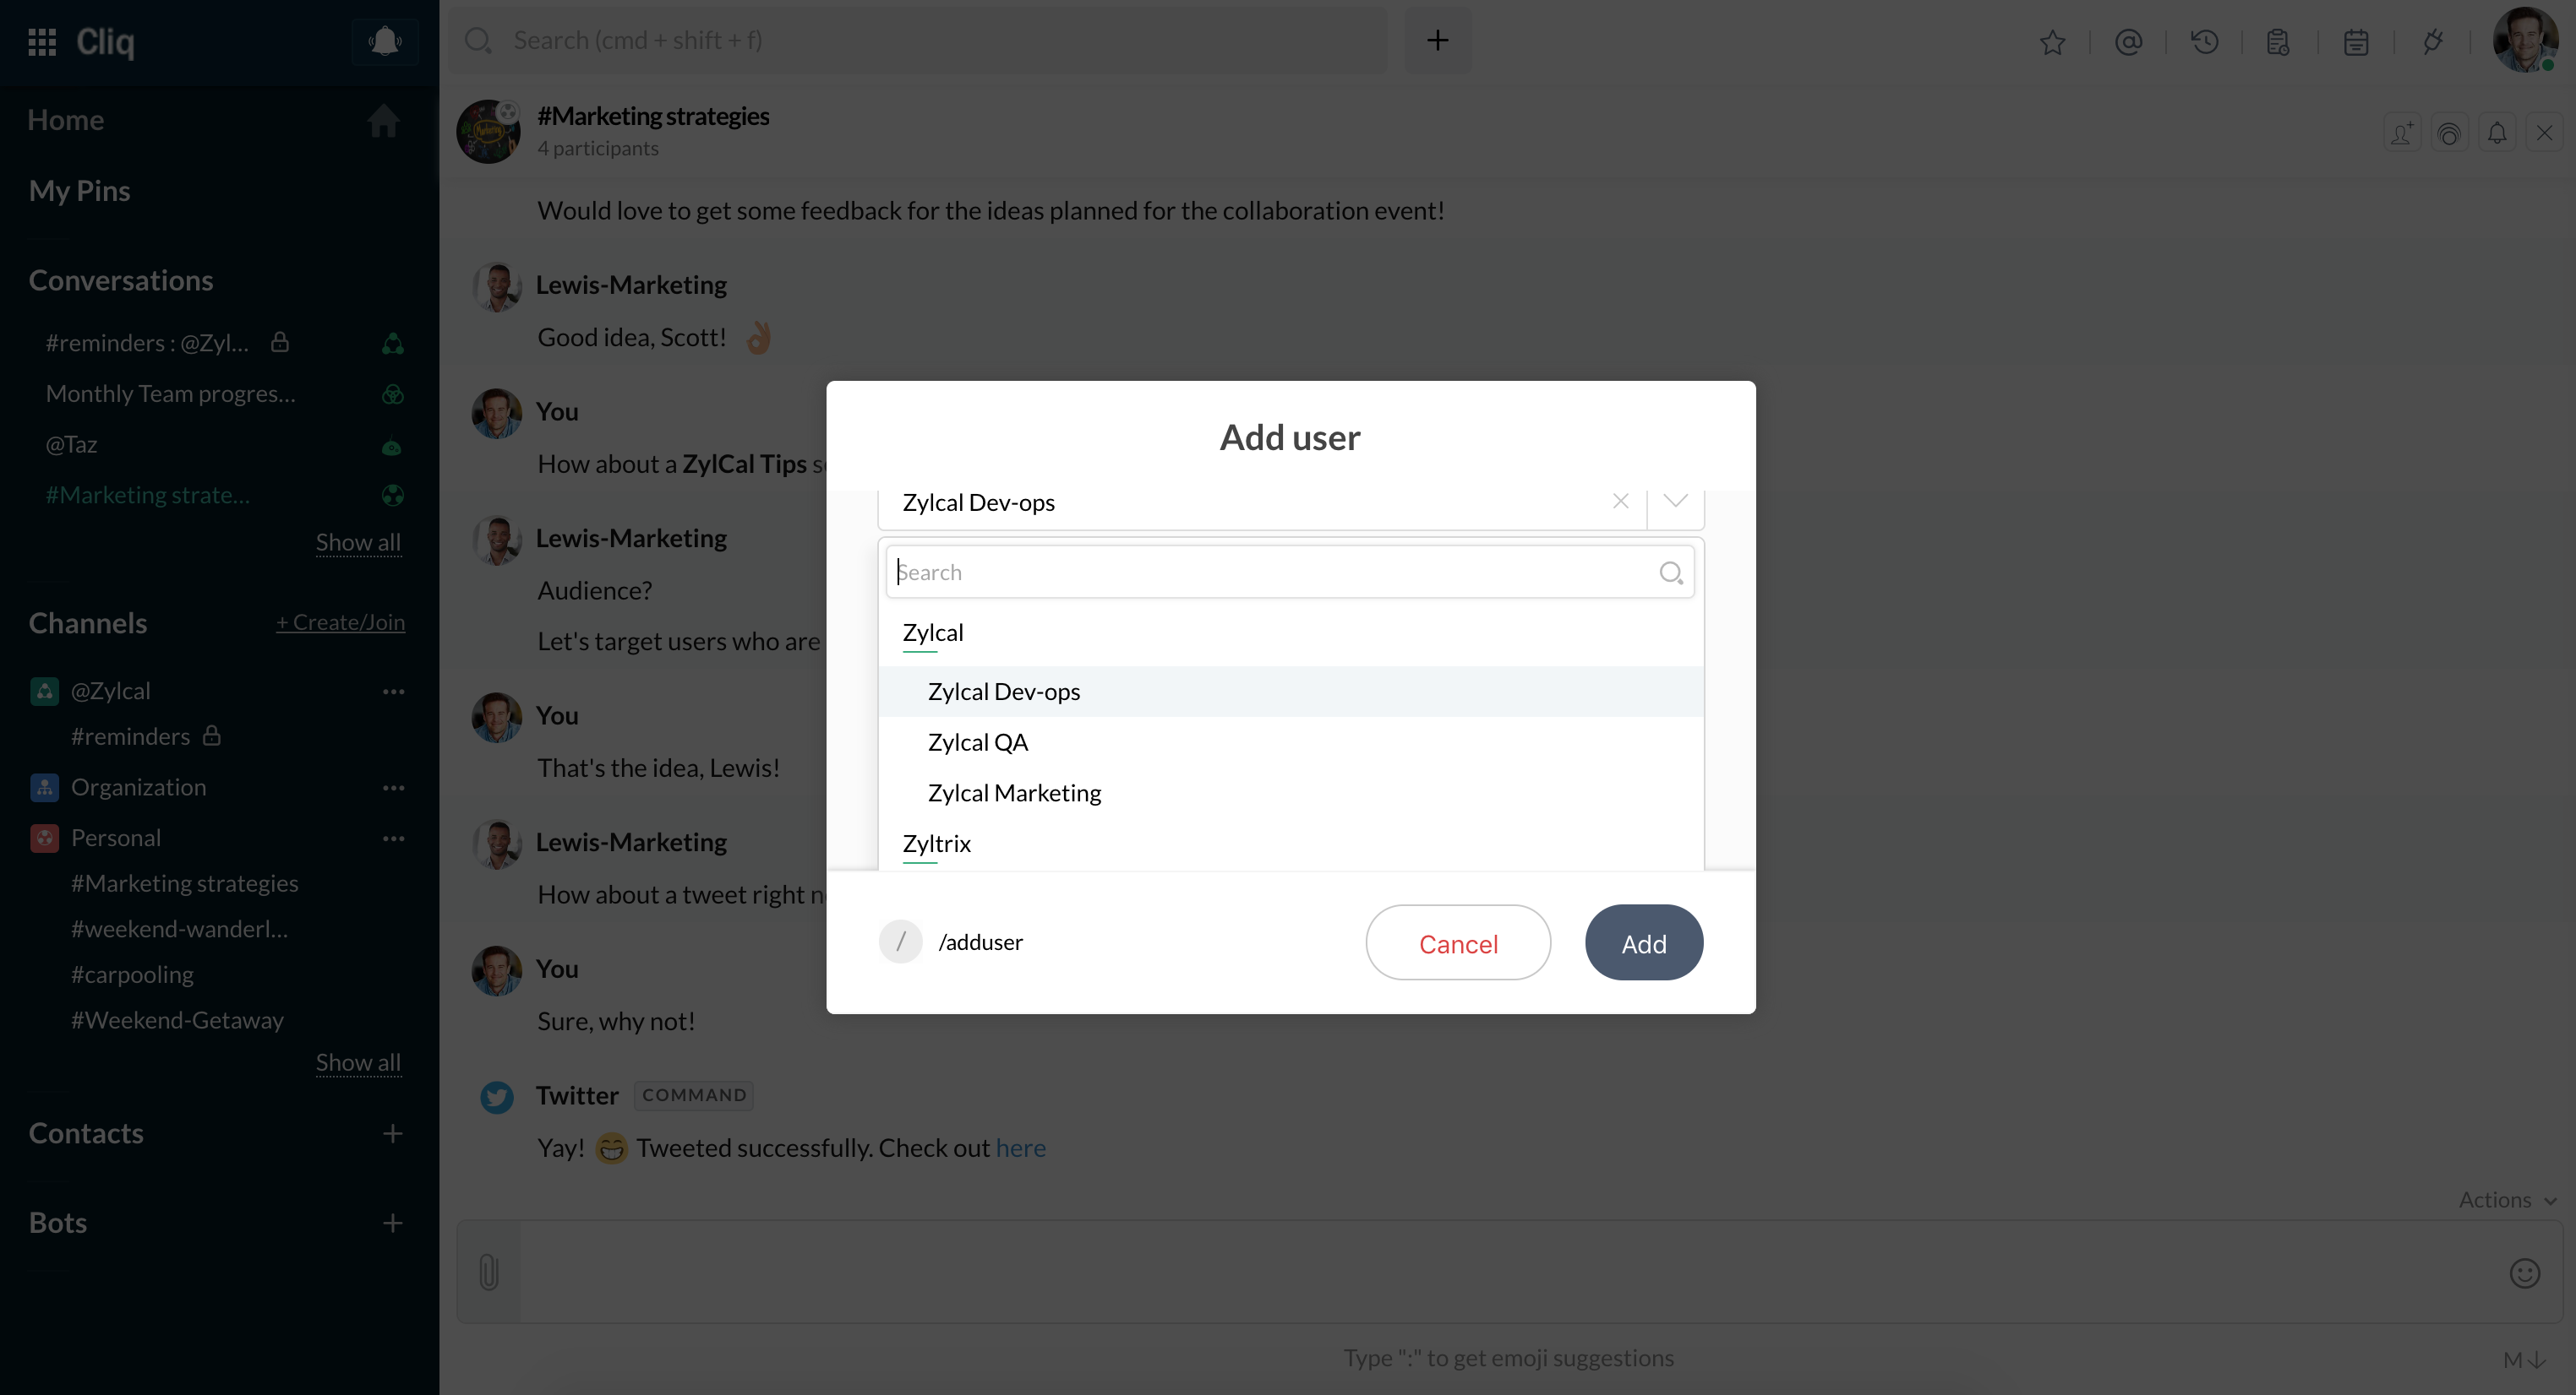Open the options menu for the Personal channel
This screenshot has width=2576, height=1395.
(393, 839)
